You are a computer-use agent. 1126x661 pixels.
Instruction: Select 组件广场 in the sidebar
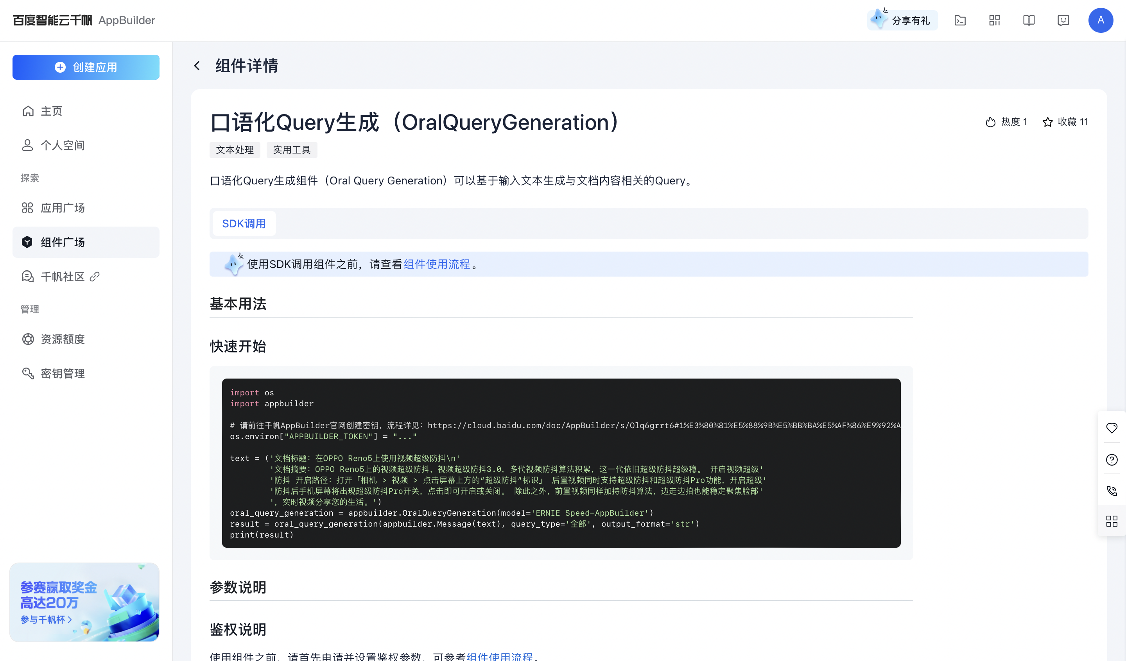[86, 242]
